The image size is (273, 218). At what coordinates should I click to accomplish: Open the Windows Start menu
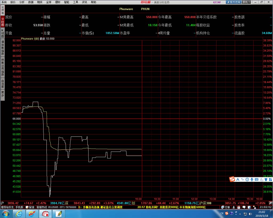[x=6, y=214]
